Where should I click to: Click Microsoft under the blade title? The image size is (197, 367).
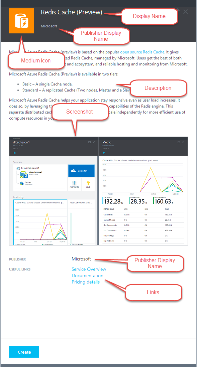coord(49,26)
